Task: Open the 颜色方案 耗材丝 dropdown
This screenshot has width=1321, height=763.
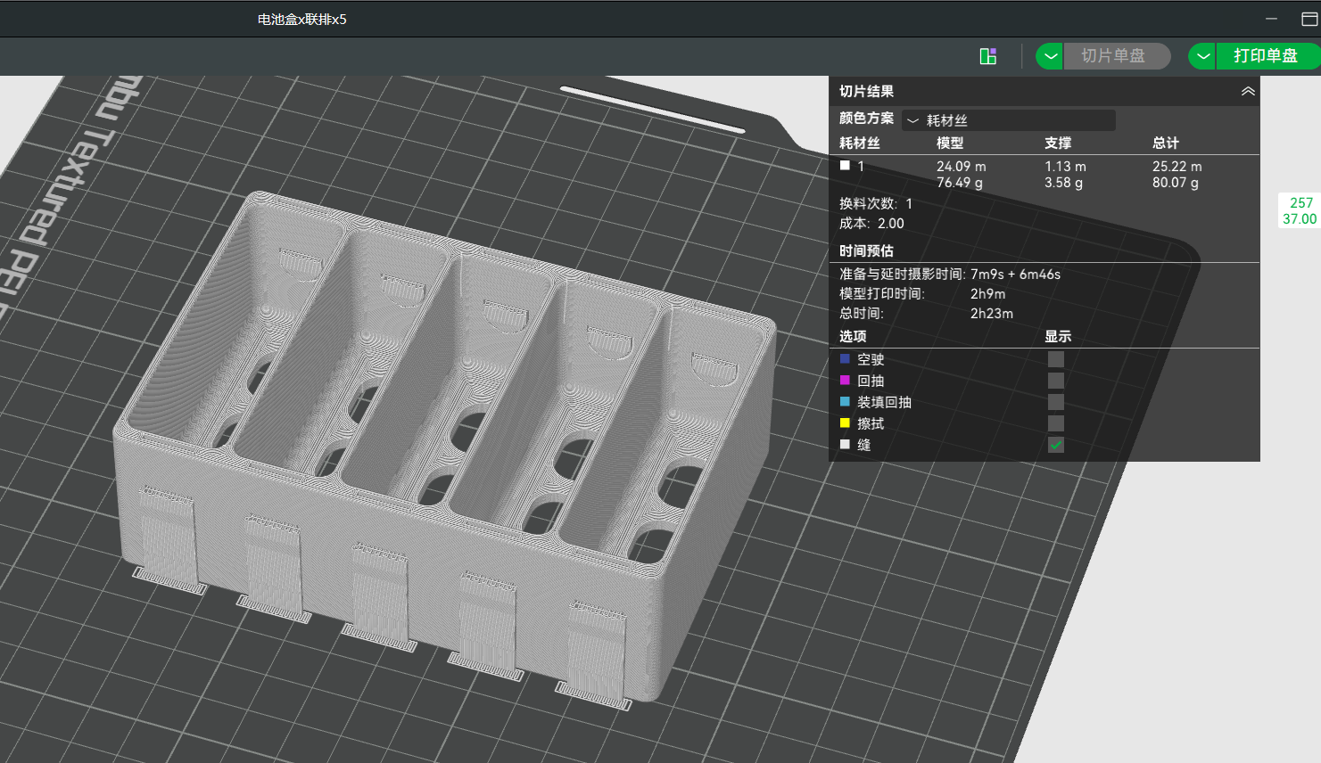Action: pos(1009,120)
